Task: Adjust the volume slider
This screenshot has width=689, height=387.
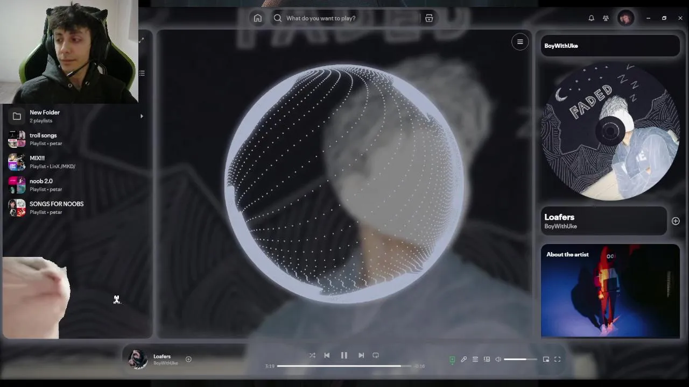Action: point(520,360)
